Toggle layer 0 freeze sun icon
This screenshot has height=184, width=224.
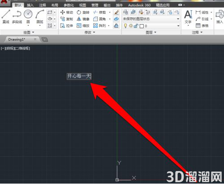coord(131,26)
